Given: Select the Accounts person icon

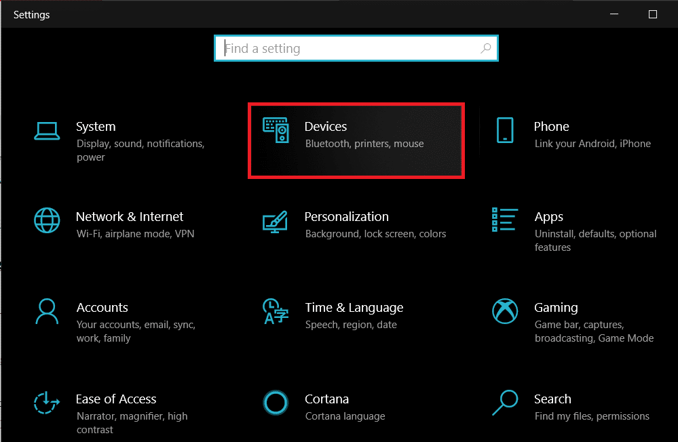Looking at the screenshot, I should pyautogui.click(x=47, y=312).
